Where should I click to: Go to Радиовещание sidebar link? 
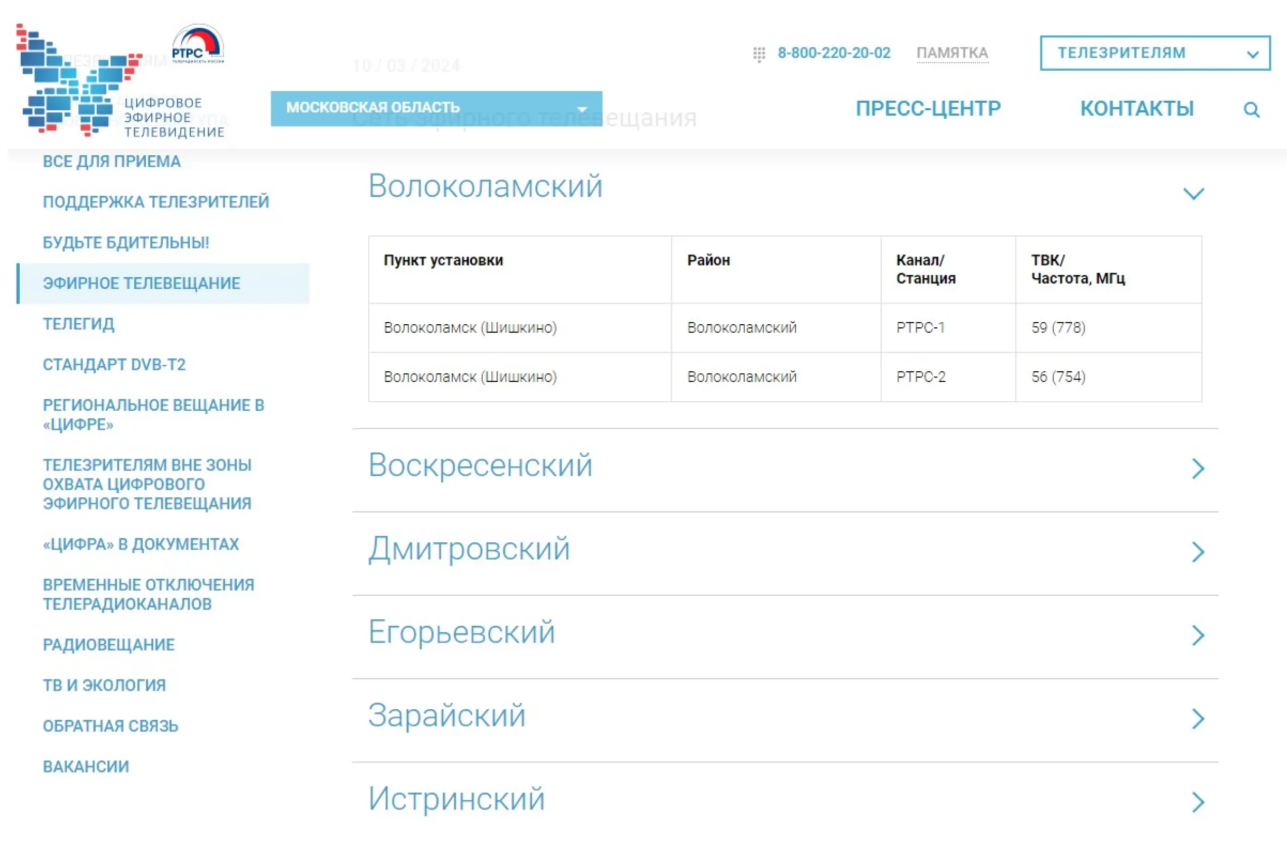(108, 645)
